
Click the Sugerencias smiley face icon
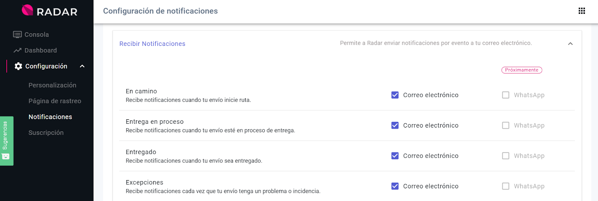[6, 156]
